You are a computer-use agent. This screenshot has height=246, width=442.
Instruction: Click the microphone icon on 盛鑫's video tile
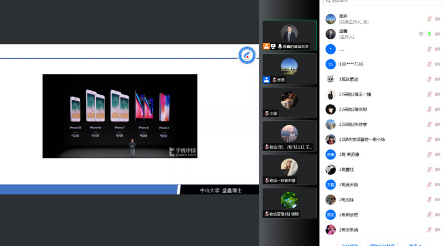click(x=280, y=47)
